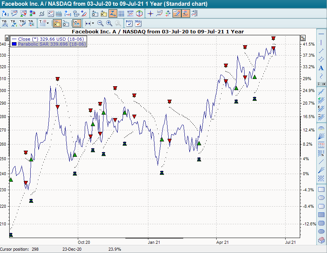Toggle the D chart mode button
The height and width of the screenshot is (253, 327).
pyautogui.click(x=65, y=23)
